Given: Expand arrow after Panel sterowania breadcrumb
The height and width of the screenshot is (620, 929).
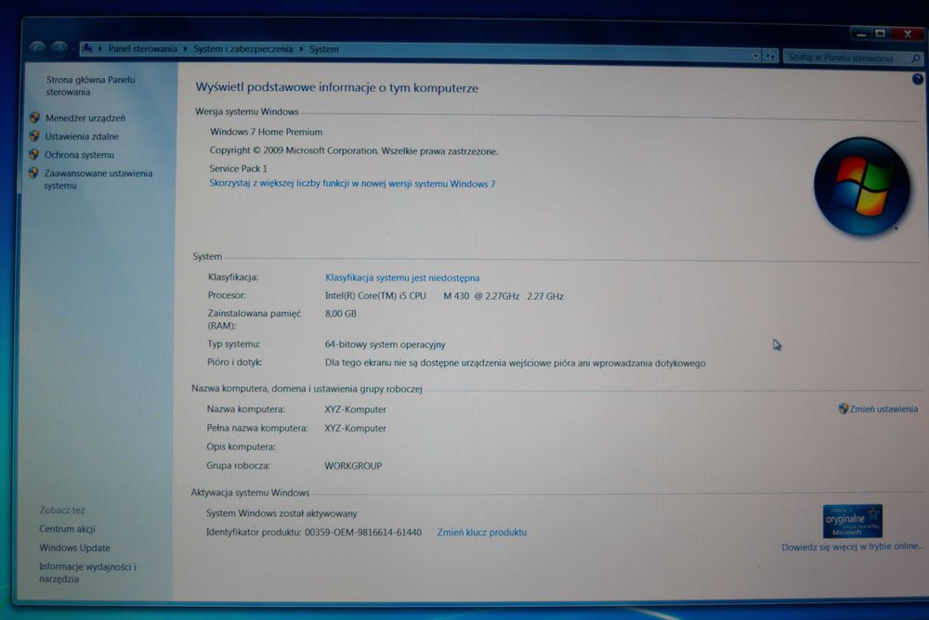Looking at the screenshot, I should 186,48.
